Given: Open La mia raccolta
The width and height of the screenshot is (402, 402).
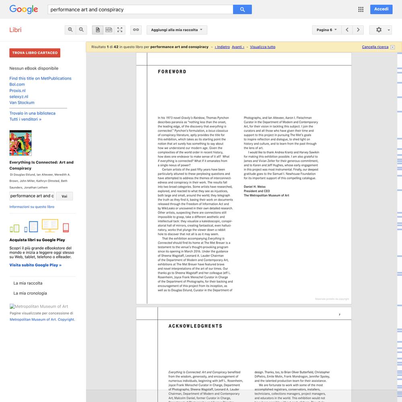Looking at the screenshot, I should coord(28,283).
